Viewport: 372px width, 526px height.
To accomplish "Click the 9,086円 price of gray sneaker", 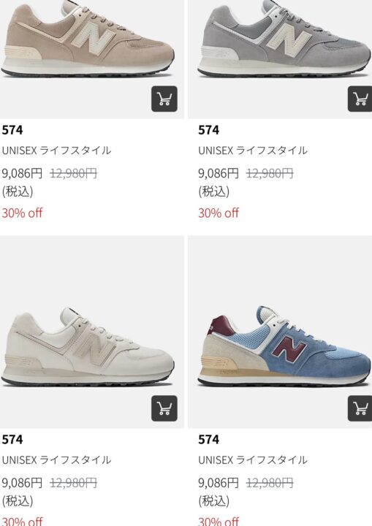I will tap(219, 173).
